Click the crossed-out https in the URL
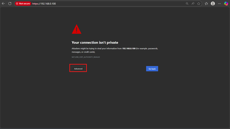This screenshot has height=129, width=230. coord(35,4)
